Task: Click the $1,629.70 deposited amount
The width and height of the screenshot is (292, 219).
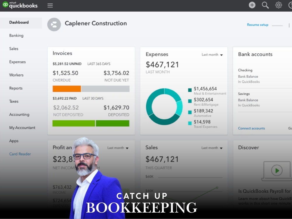Action: click(117, 108)
